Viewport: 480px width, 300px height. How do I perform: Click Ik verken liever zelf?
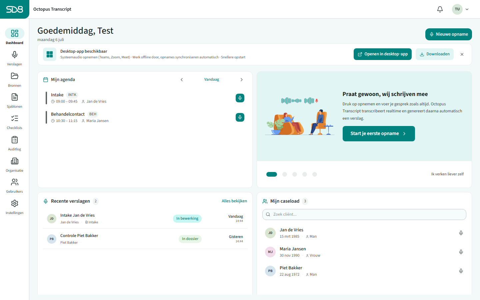(x=447, y=174)
